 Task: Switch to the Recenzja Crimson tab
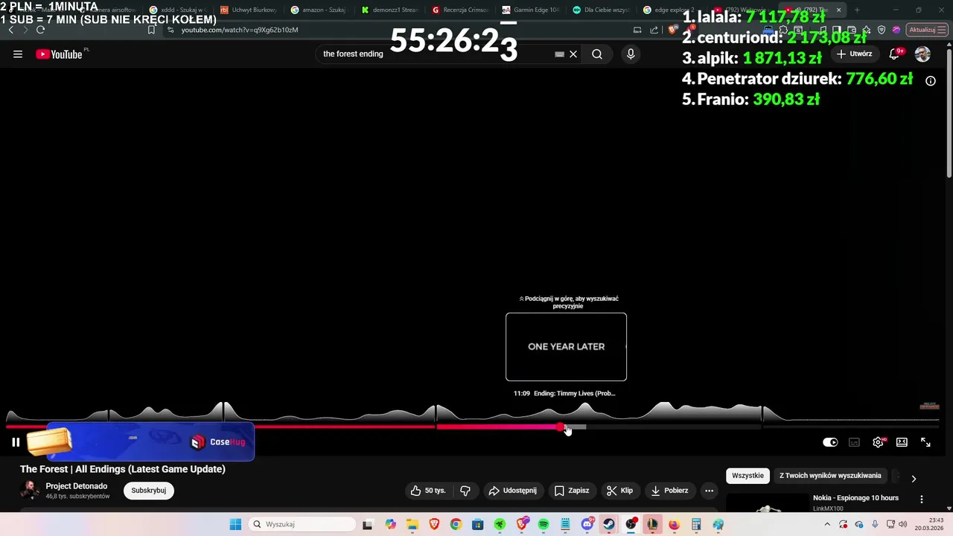point(459,10)
